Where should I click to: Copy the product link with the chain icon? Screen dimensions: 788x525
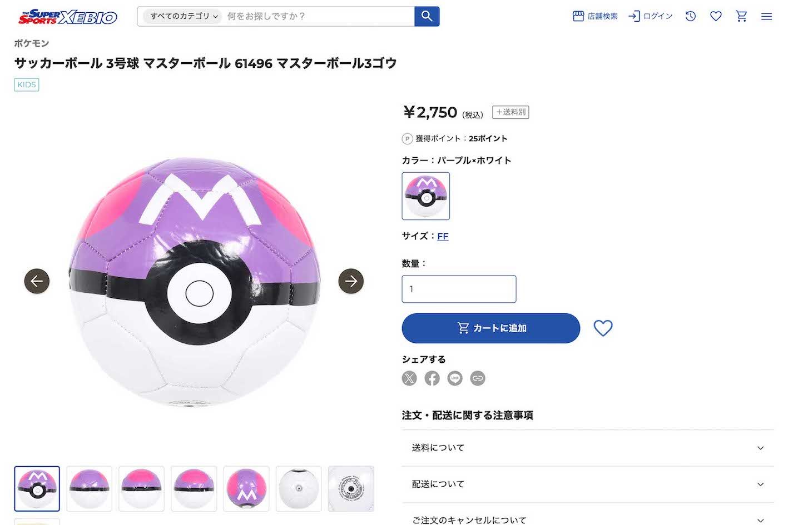coord(478,378)
